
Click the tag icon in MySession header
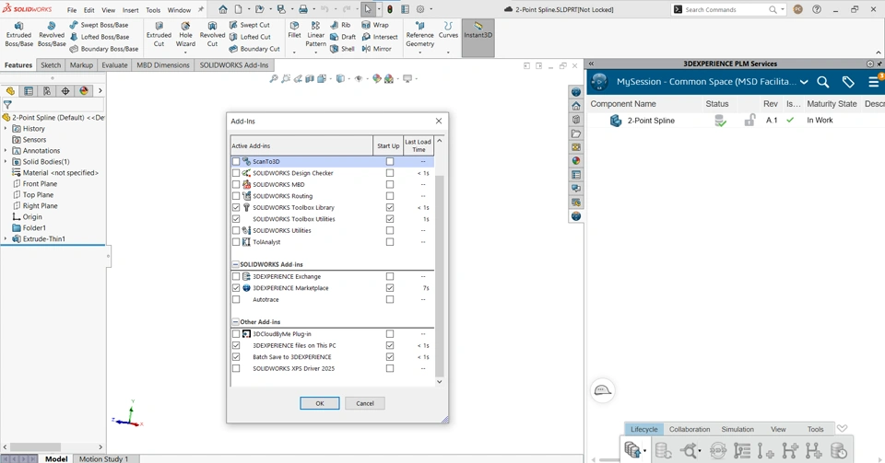pyautogui.click(x=848, y=82)
